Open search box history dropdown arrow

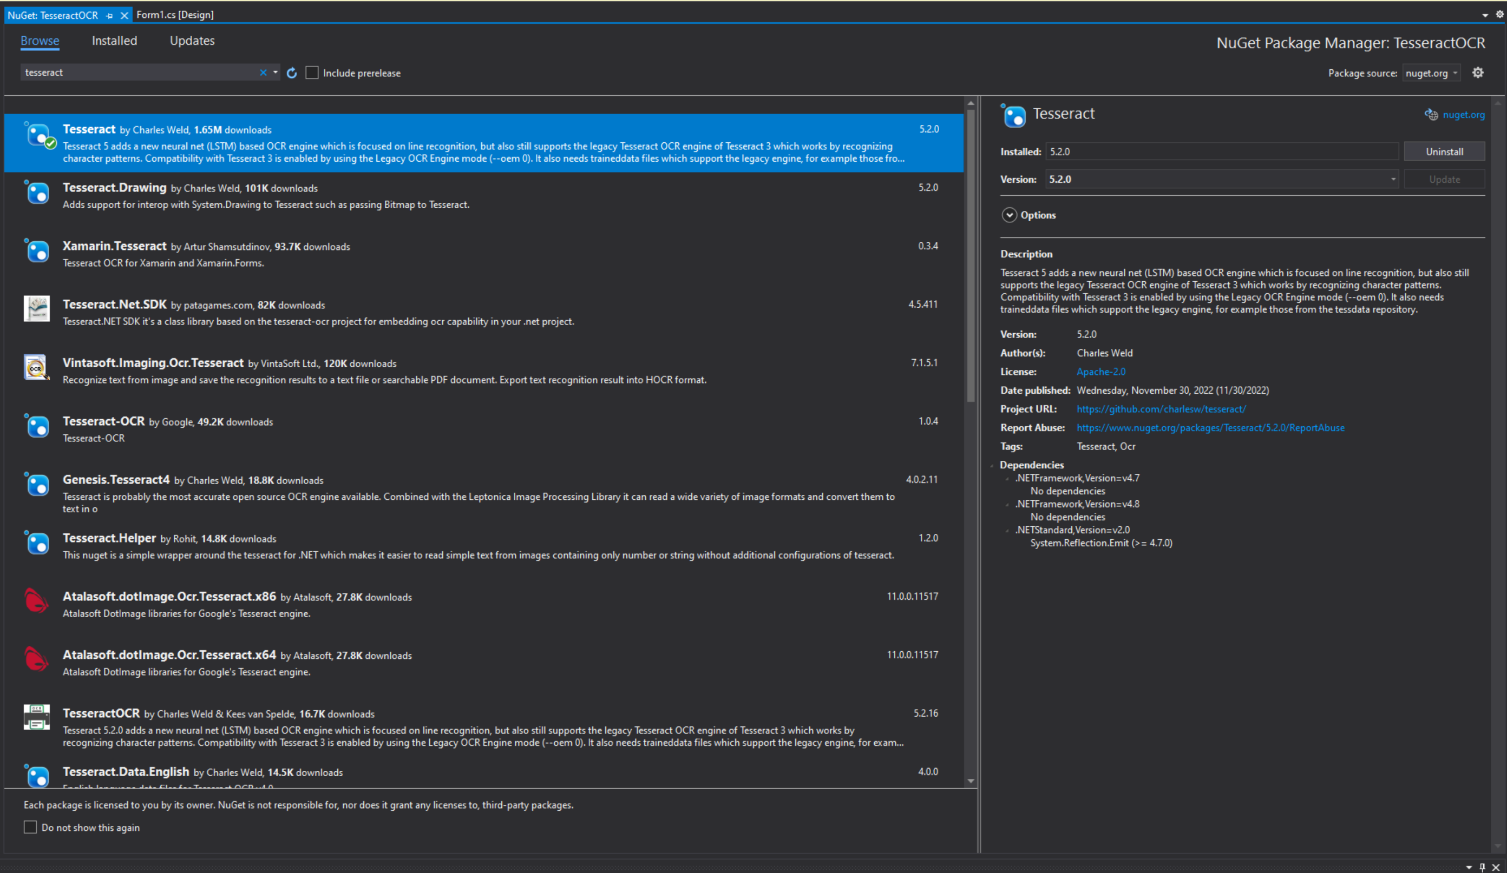point(275,72)
